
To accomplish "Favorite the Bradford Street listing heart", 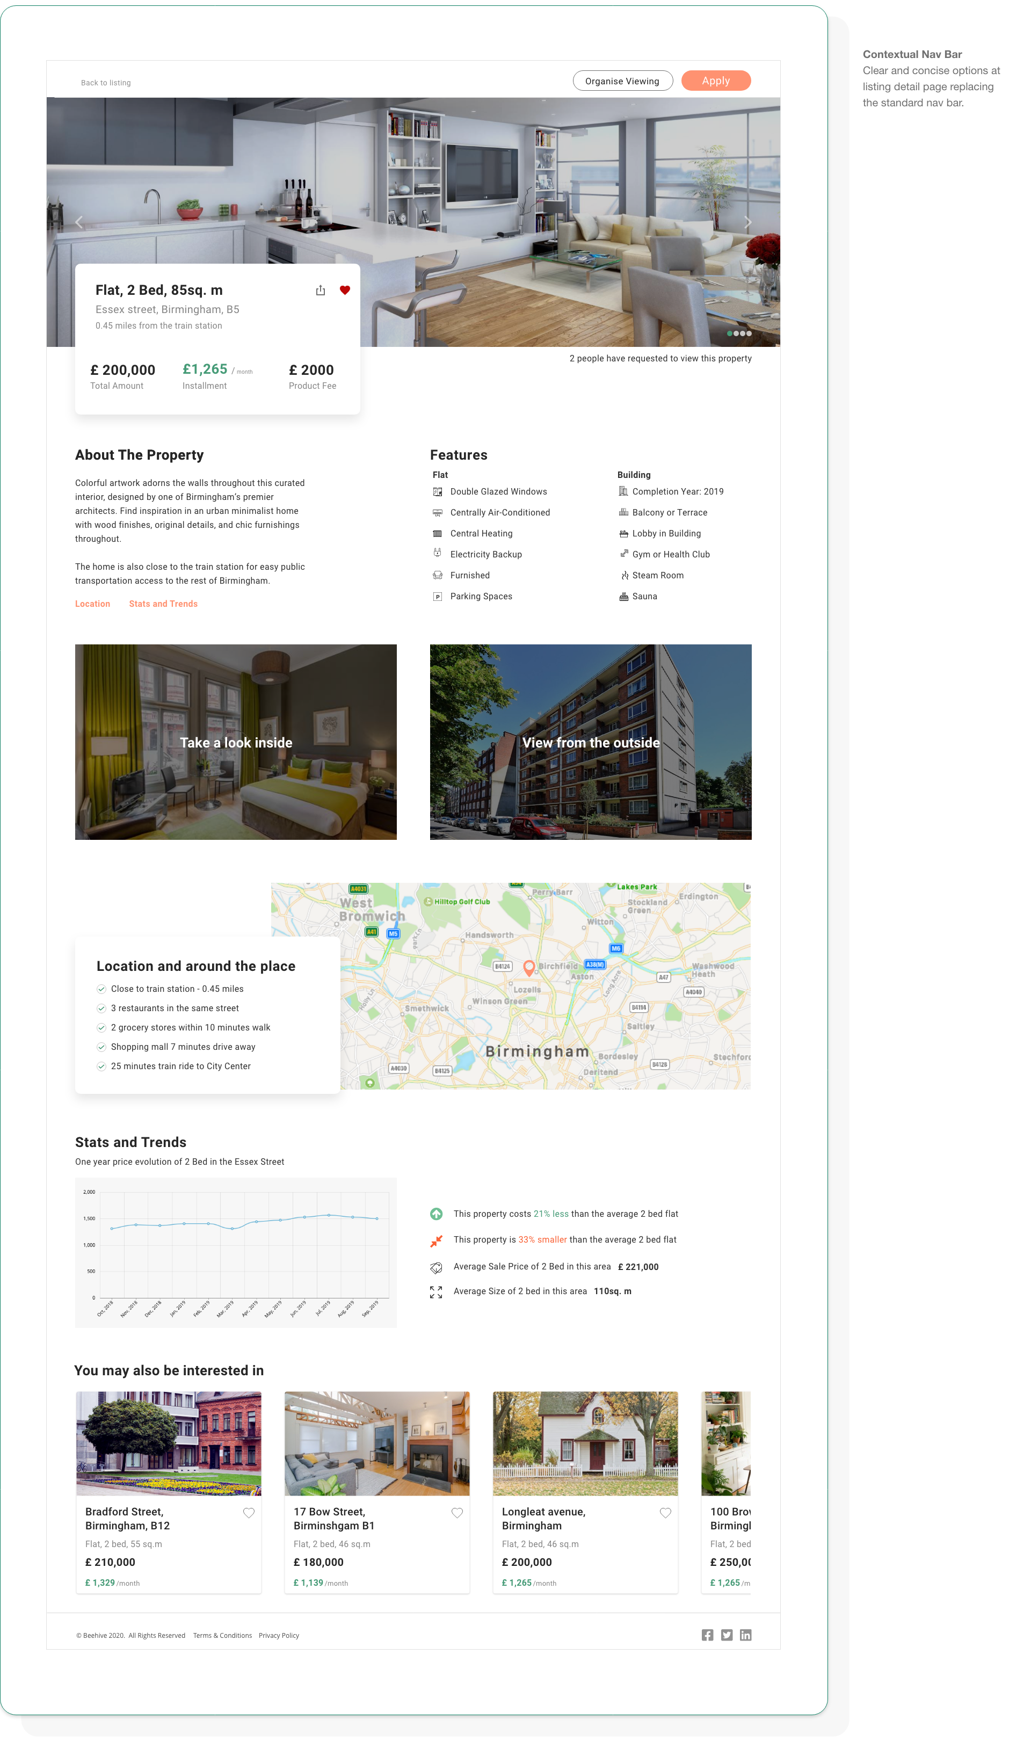I will (249, 1513).
